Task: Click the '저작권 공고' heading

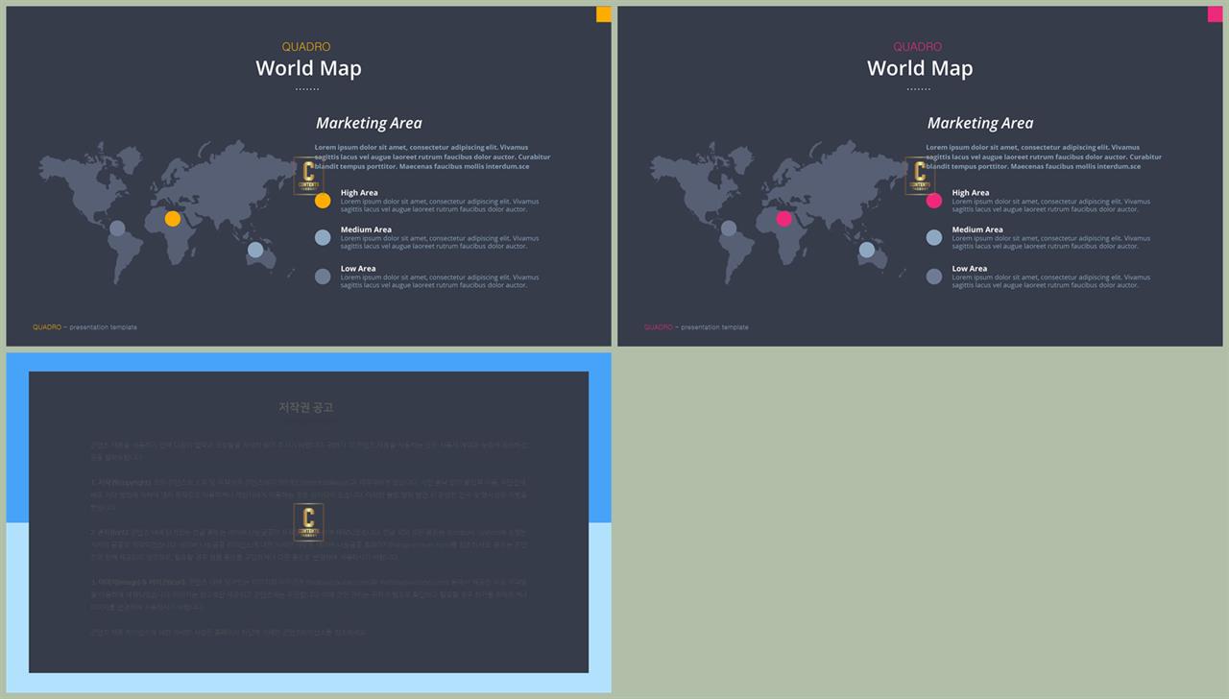Action: pyautogui.click(x=306, y=407)
